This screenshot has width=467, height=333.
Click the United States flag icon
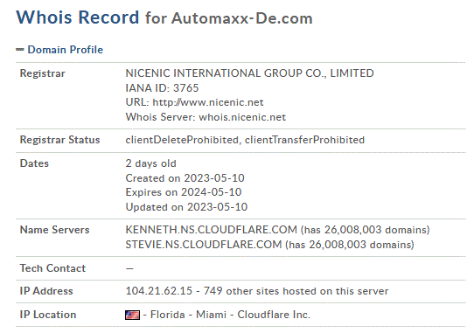click(x=132, y=315)
